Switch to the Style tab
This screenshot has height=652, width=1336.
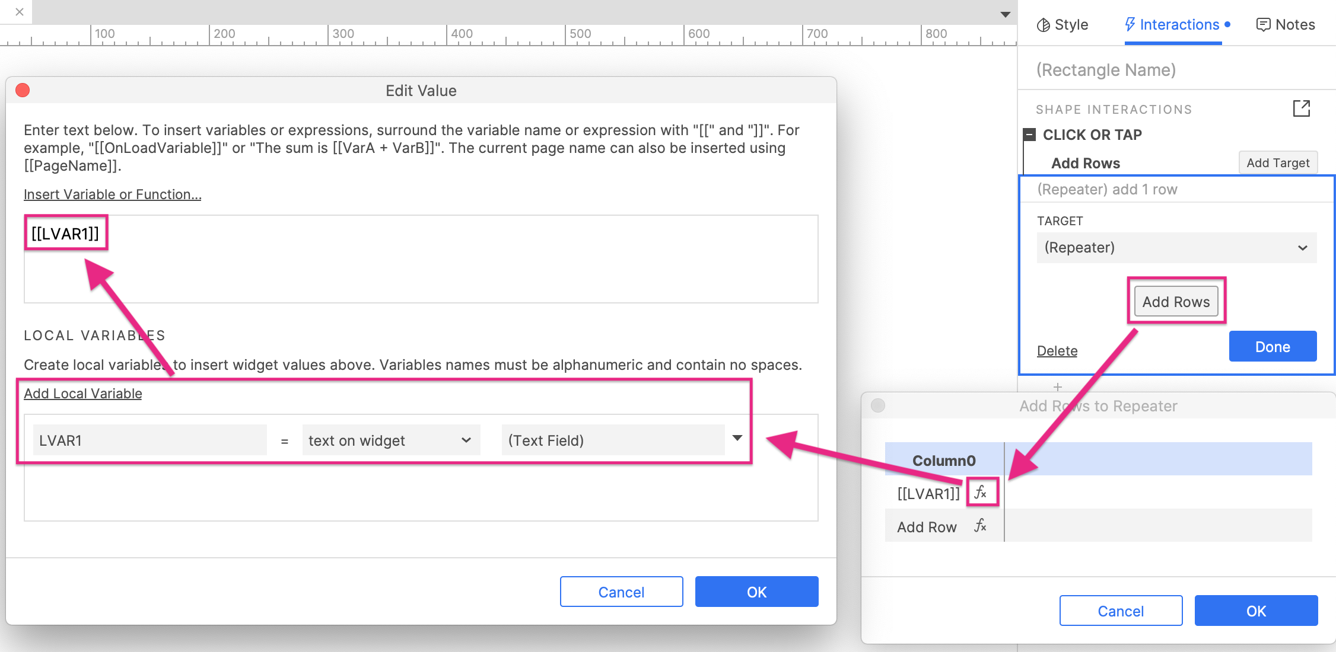1062,25
